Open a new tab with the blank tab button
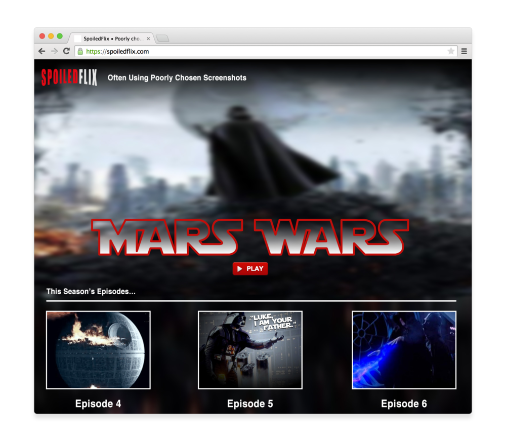 click(162, 38)
